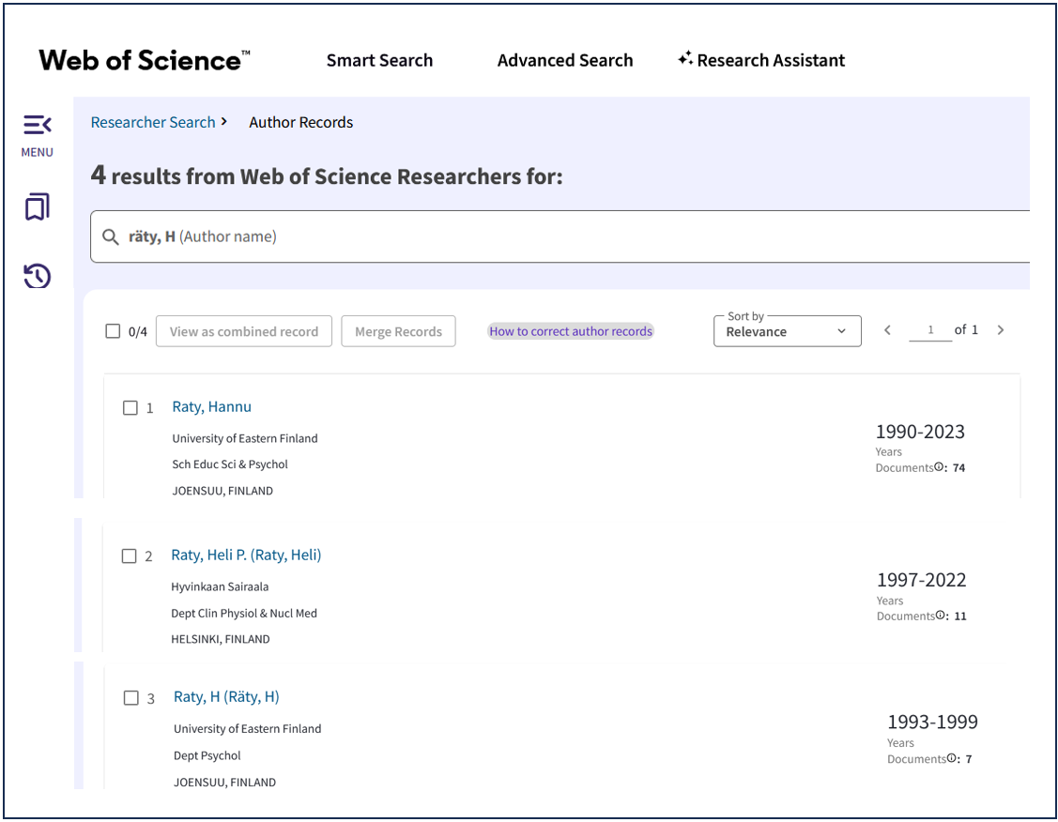Click the Author Records breadcrumb text
This screenshot has width=1058, height=822.
pyautogui.click(x=301, y=122)
